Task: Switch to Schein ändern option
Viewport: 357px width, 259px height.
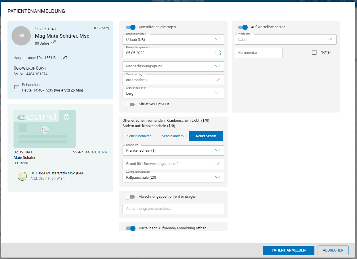Action: 173,136
